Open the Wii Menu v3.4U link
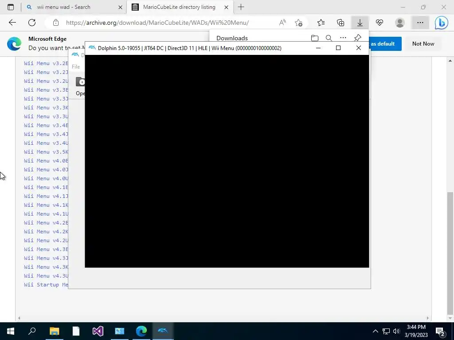Screen dimensions: 454x340 tap(46, 143)
